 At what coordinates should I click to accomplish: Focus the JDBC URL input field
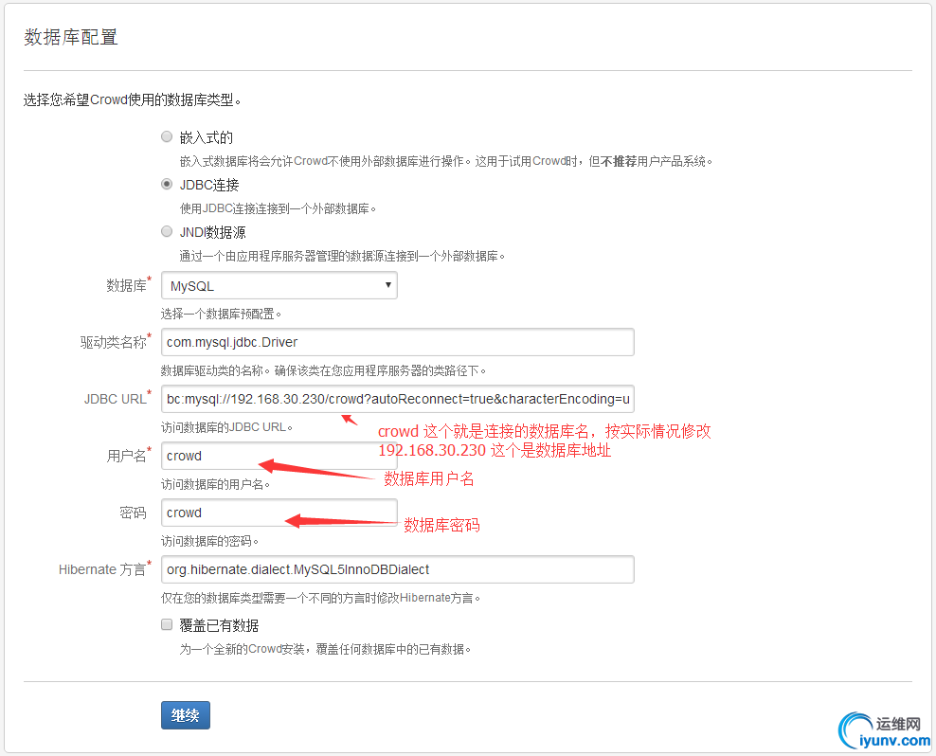pos(398,399)
